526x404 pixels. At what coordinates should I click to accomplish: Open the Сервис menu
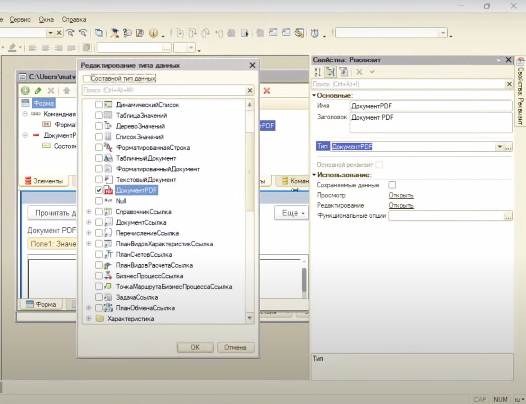(20, 19)
